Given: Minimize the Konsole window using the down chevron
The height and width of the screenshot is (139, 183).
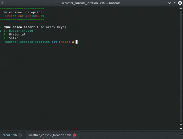Looking at the screenshot, I should tap(169, 3).
